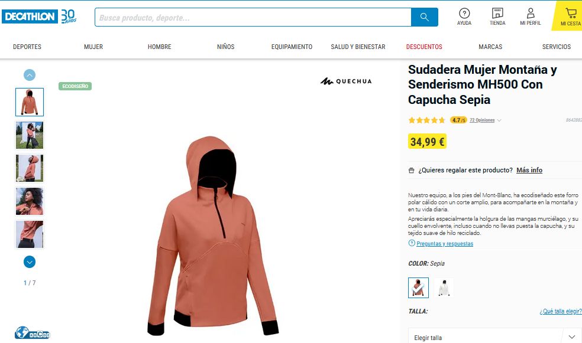Click the search magnifier button
This screenshot has width=582, height=343.
pyautogui.click(x=424, y=17)
